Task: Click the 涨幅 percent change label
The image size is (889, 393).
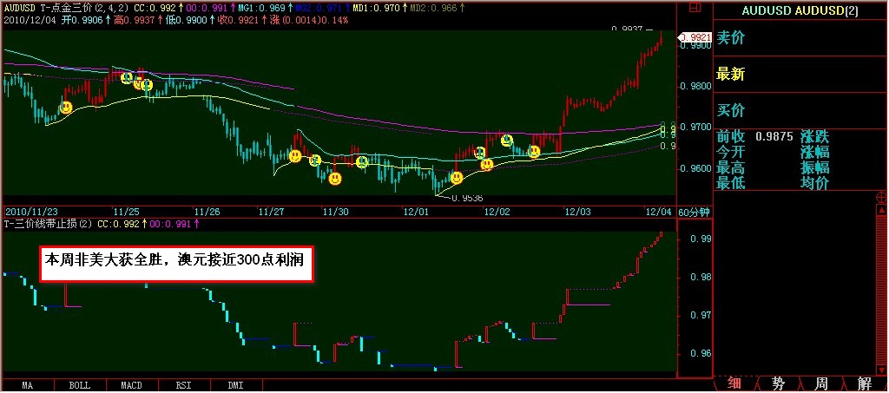Action: pos(814,152)
